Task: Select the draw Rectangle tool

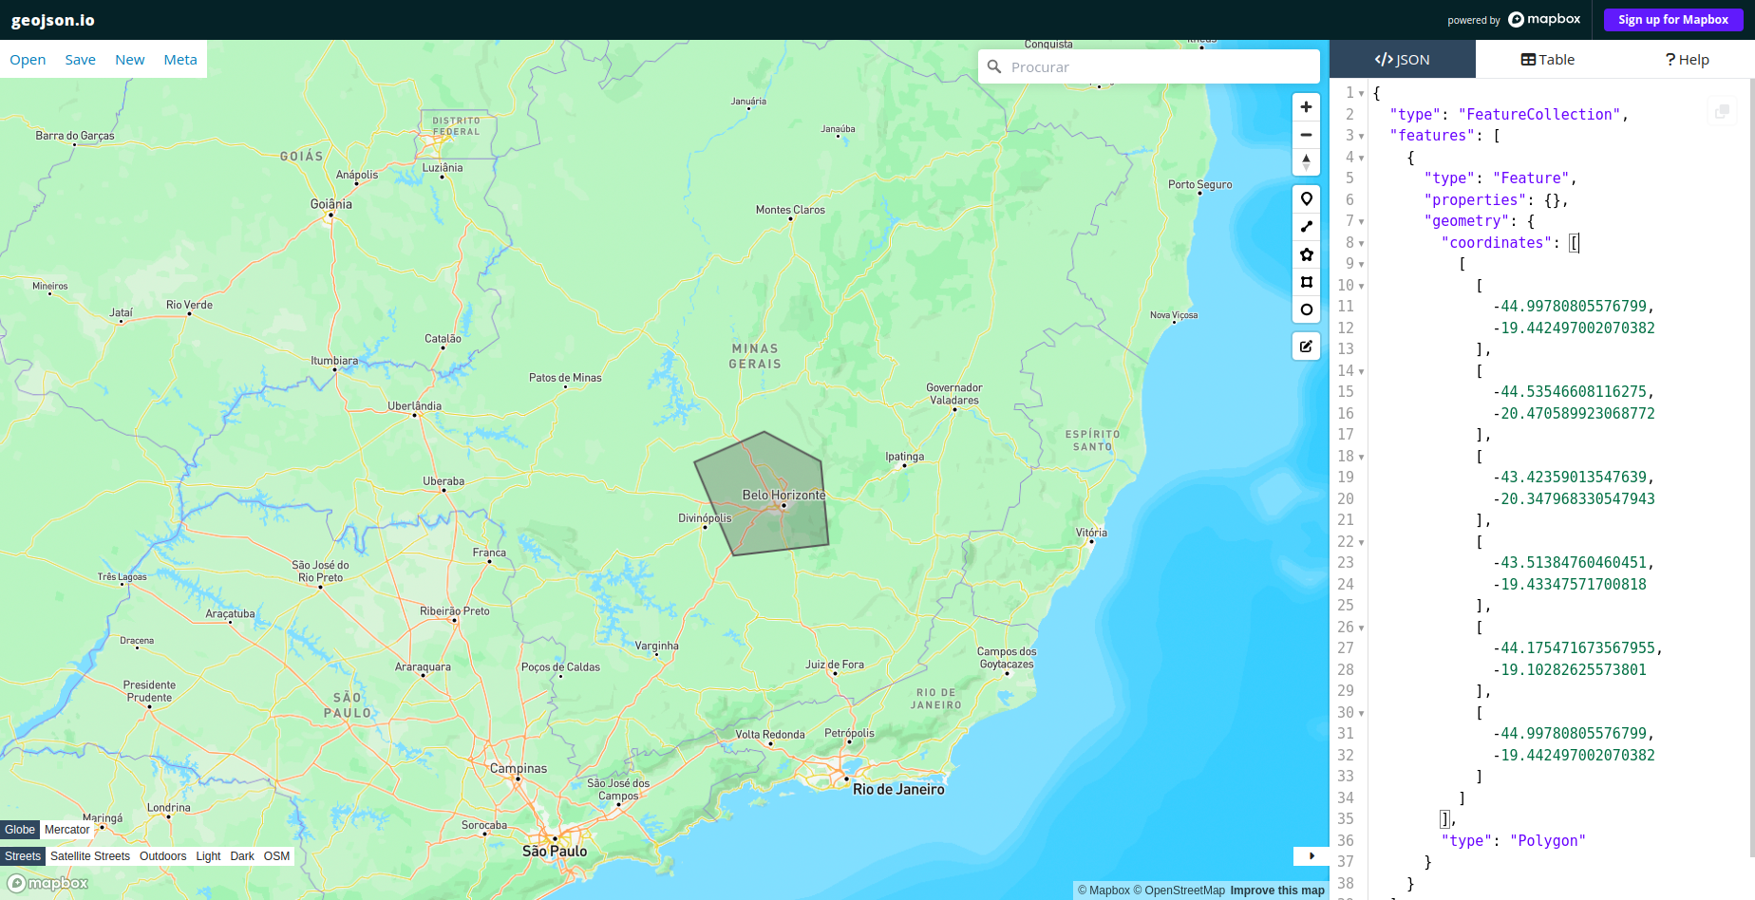Action: pos(1306,282)
